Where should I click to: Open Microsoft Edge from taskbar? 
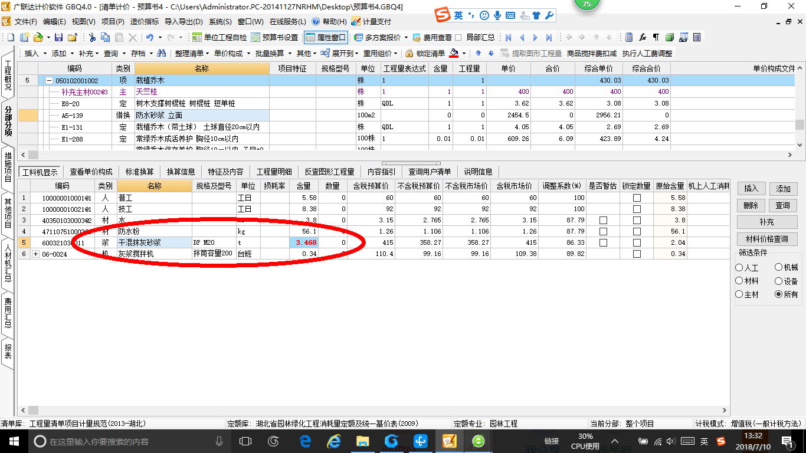pyautogui.click(x=305, y=441)
